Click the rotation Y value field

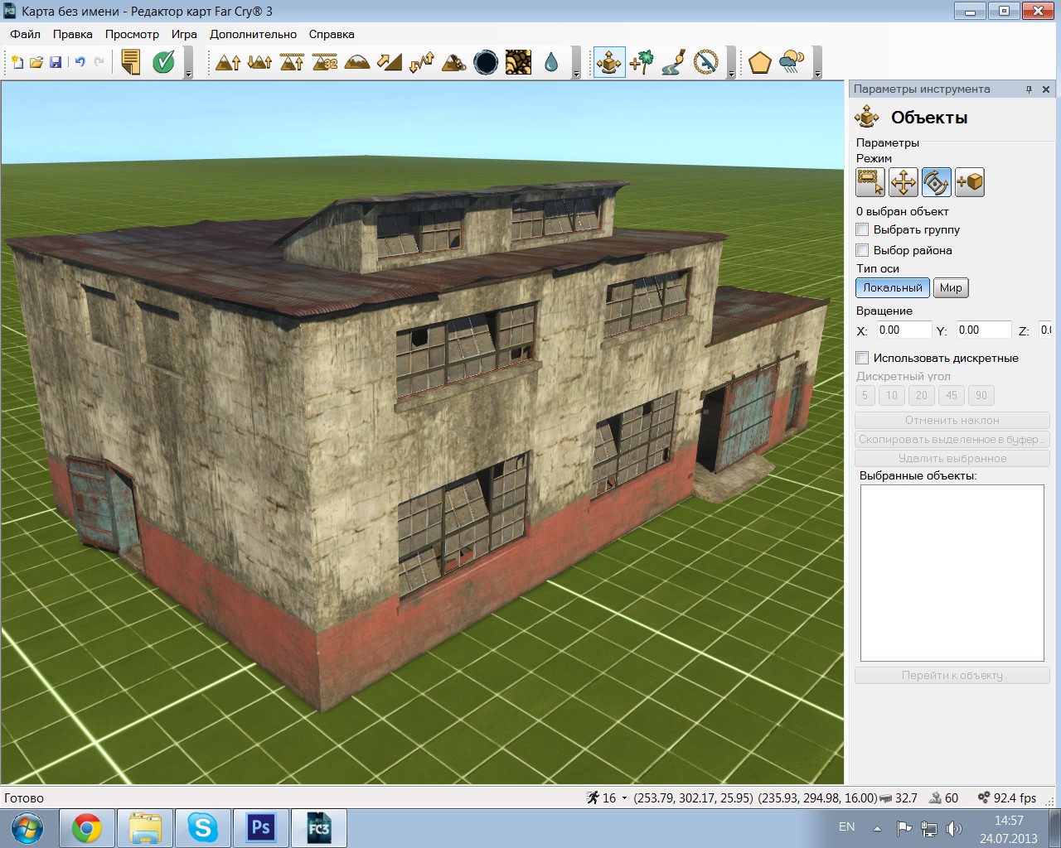984,330
